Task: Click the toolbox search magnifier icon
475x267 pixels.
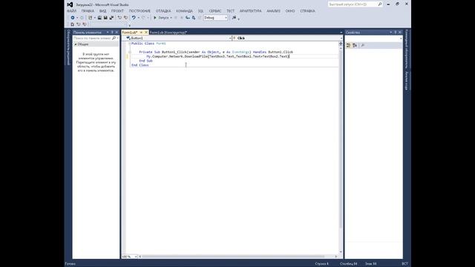Action: coord(114,38)
